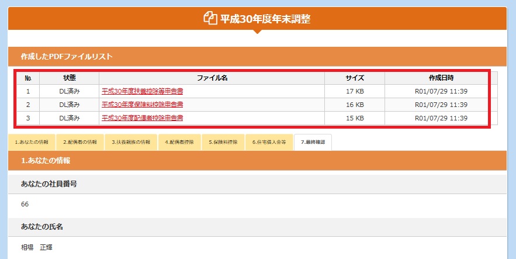
Task: Select the 3.扶養親族の情報 tab
Action: [x=131, y=142]
